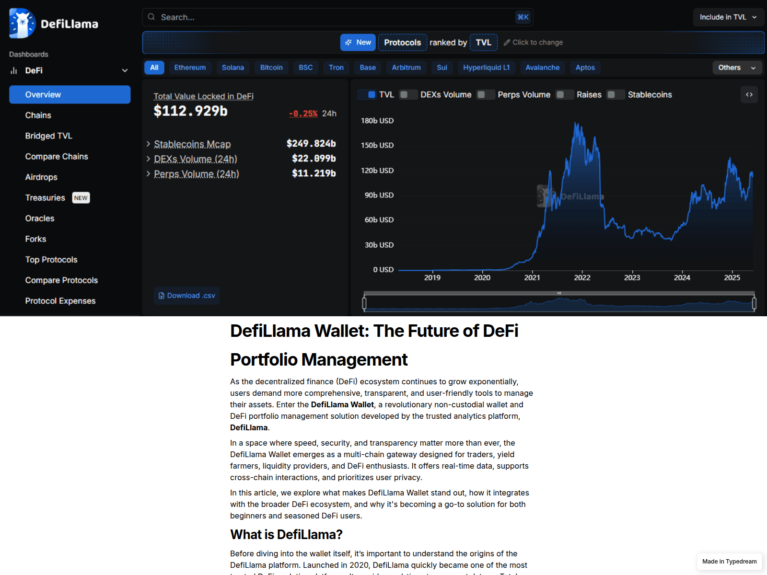The image size is (767, 575).
Task: Click the chart embed code icon
Action: coord(749,95)
